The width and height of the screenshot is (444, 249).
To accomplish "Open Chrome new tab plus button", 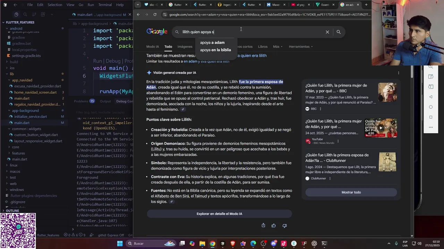I will coord(366,5).
